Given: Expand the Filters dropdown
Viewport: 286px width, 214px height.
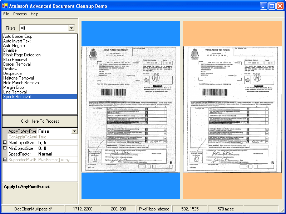Looking at the screenshot, I should (71, 28).
